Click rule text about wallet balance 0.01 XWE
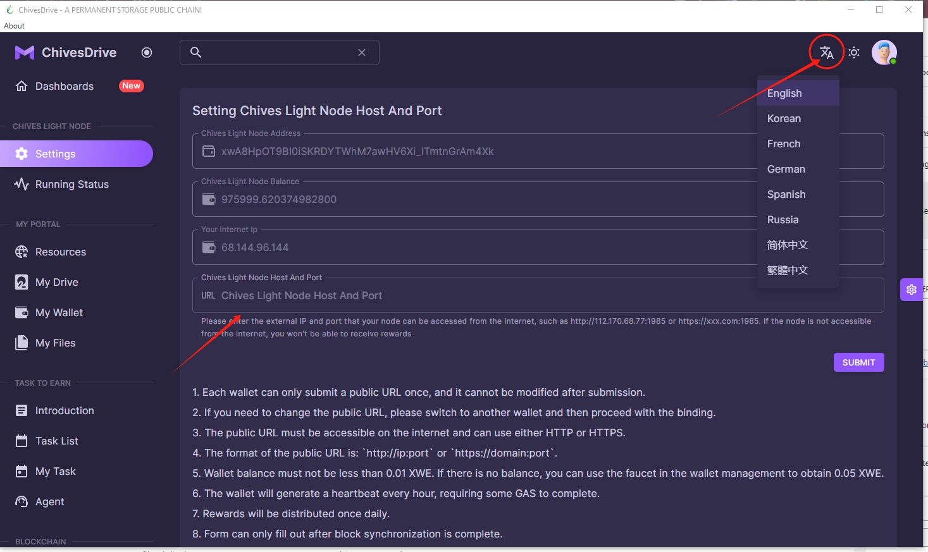The height and width of the screenshot is (552, 928). 538,473
